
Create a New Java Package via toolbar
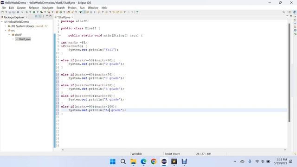(57, 12)
